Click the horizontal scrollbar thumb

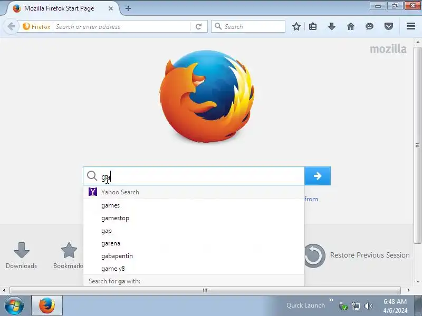205,290
